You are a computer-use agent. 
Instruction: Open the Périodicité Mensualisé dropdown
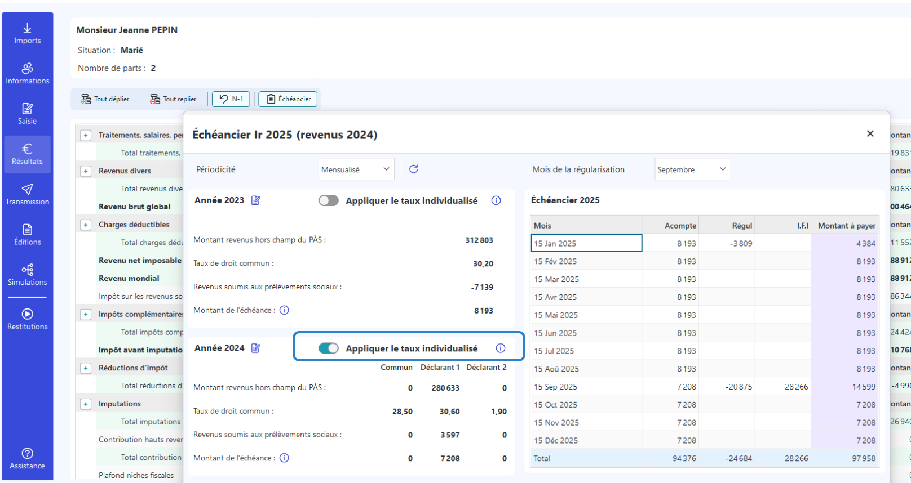coord(356,169)
